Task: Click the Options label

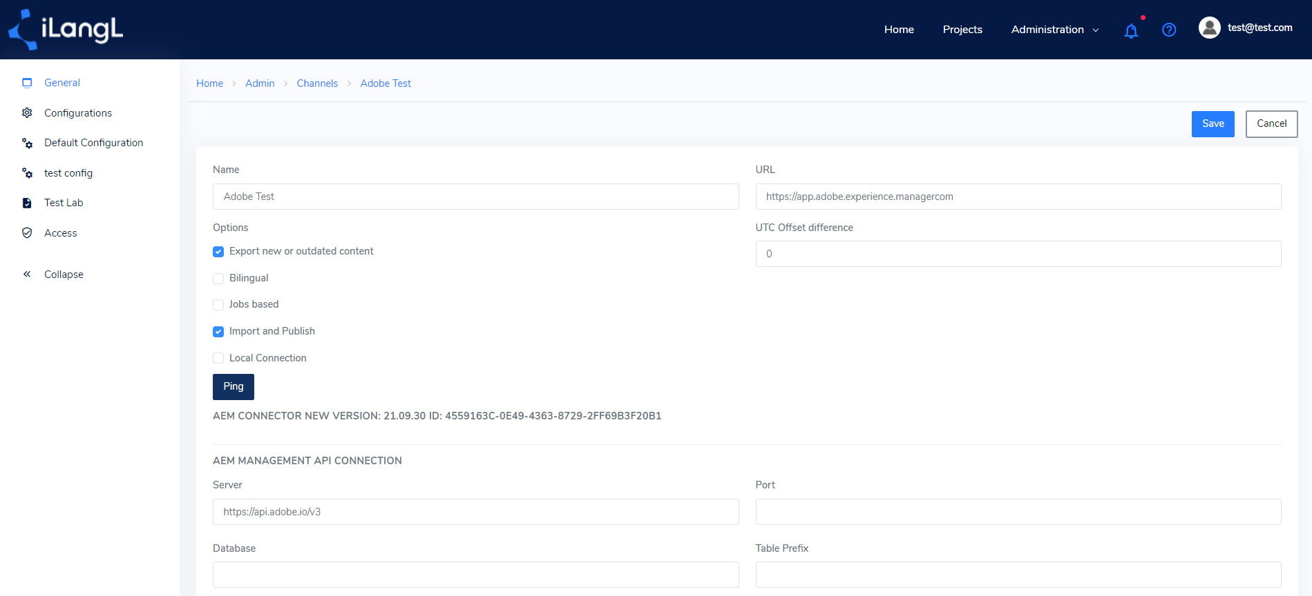Action: point(230,228)
